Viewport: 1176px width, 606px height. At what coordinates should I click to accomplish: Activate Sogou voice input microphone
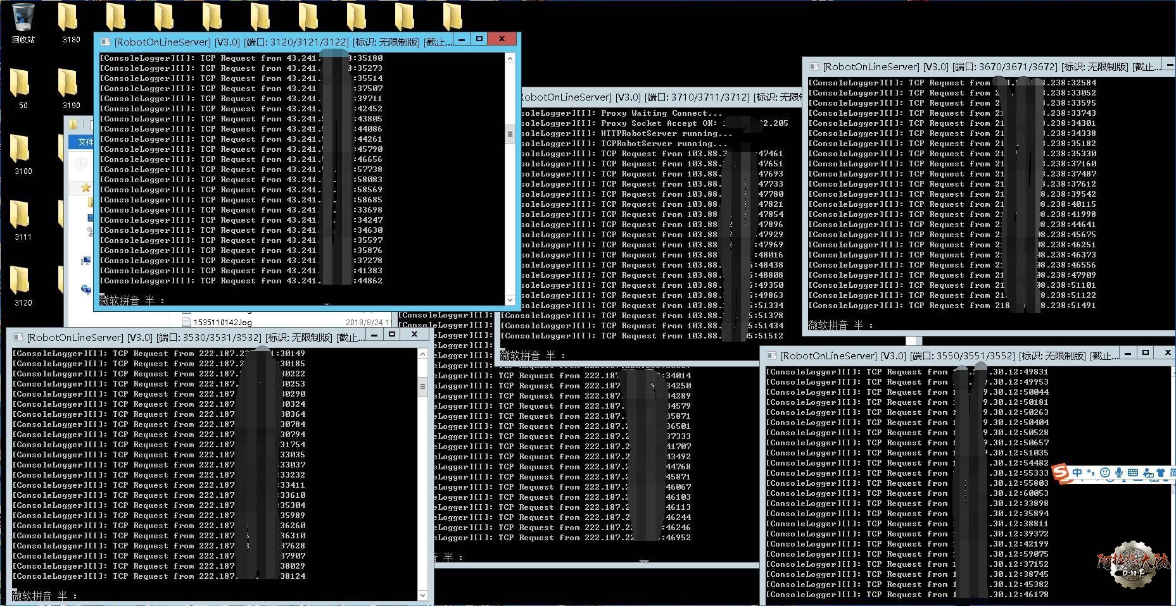point(1119,473)
